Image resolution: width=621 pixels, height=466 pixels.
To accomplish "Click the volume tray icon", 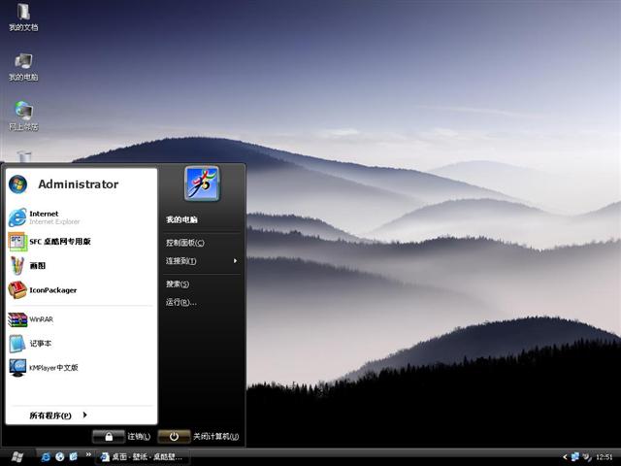I will [x=587, y=457].
